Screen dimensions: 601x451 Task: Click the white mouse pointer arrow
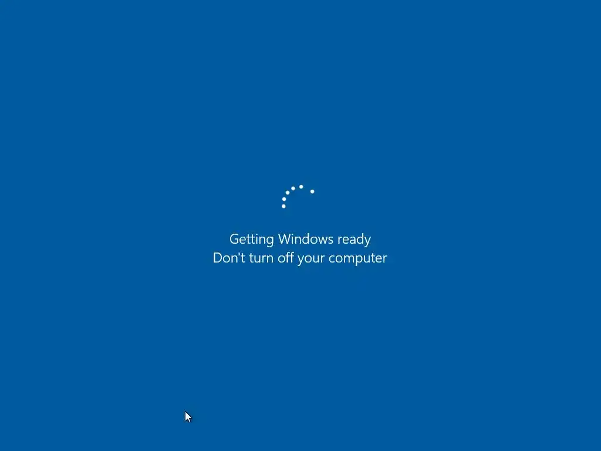pos(188,417)
